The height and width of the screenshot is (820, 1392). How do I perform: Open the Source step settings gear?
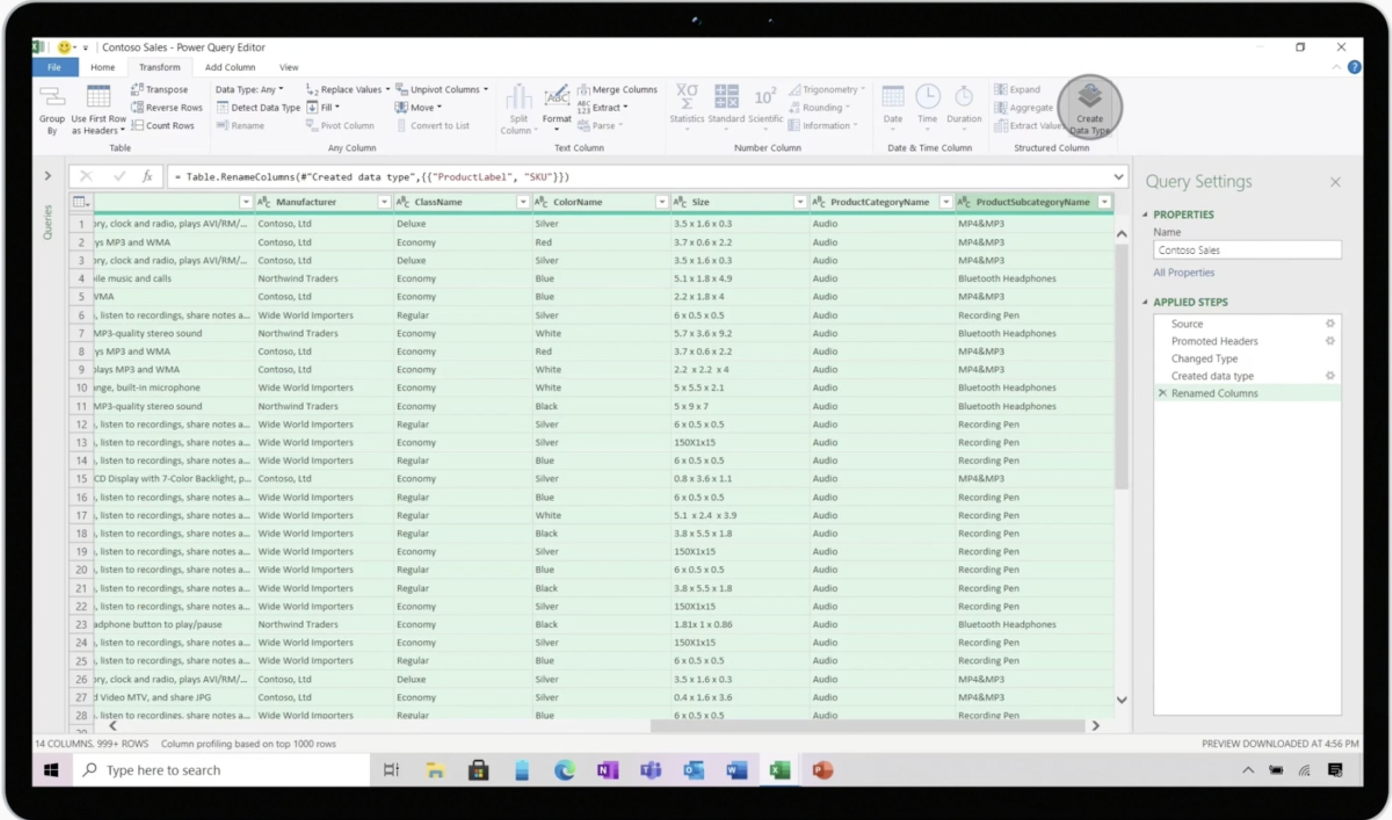(x=1330, y=323)
